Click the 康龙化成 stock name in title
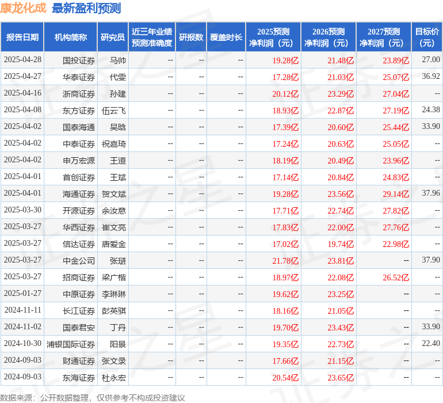The width and height of the screenshot is (443, 403). (24, 8)
